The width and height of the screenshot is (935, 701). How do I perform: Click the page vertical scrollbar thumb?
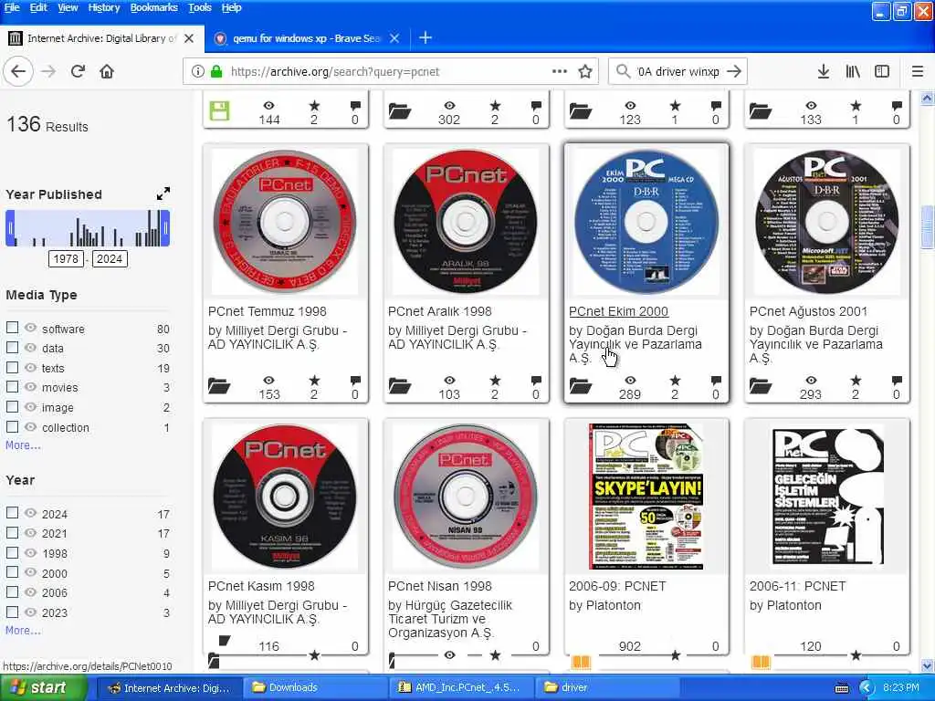point(927,226)
